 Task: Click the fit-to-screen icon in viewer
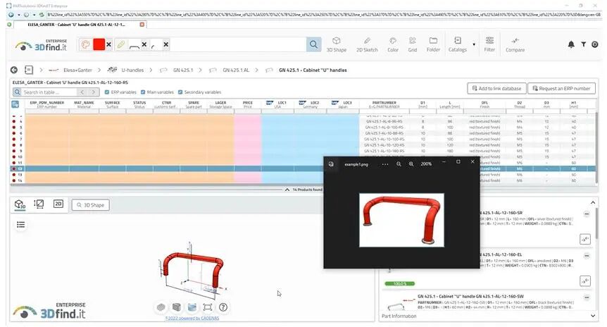tap(208, 307)
